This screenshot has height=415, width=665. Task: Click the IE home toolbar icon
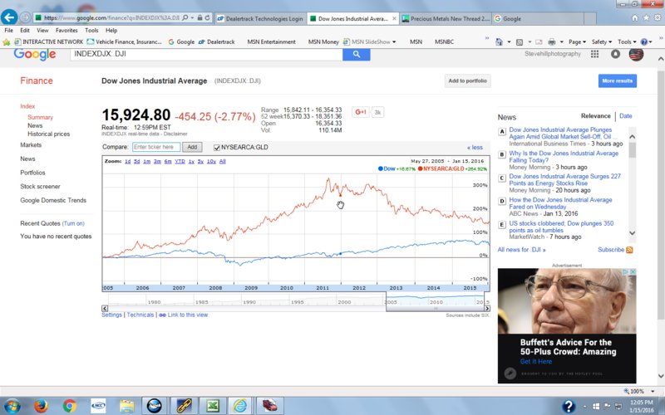click(500, 42)
